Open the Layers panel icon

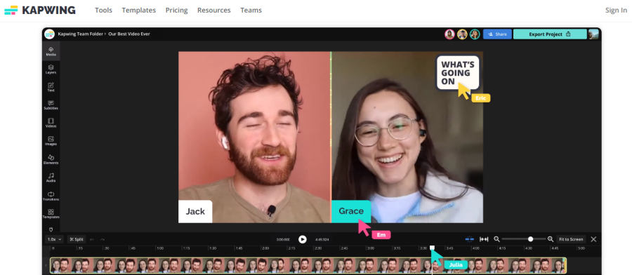pyautogui.click(x=51, y=69)
